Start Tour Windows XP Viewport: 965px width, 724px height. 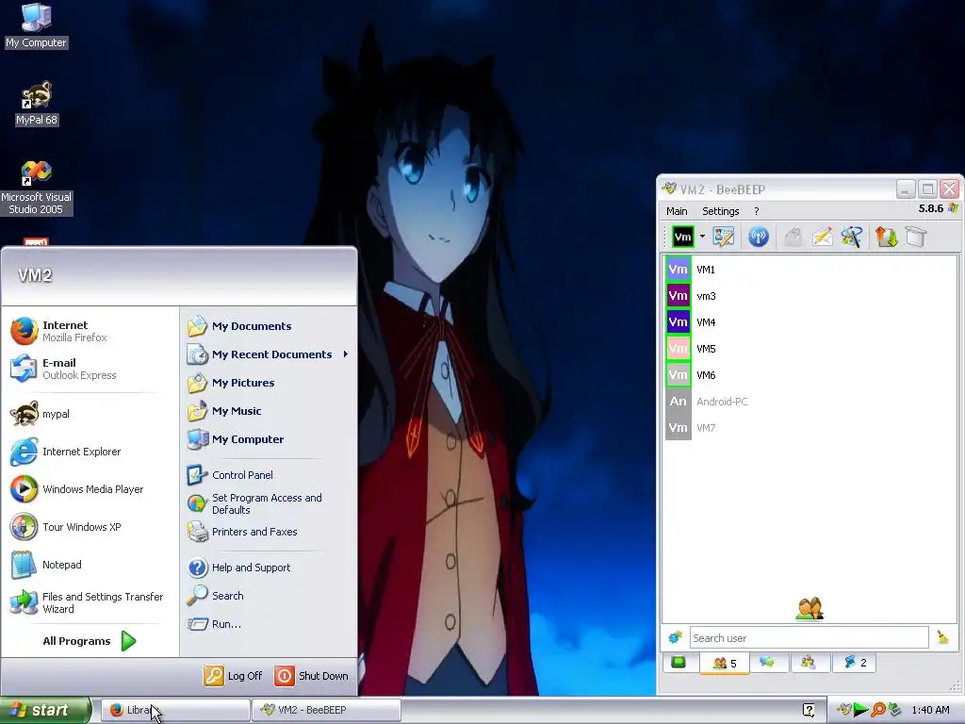coord(90,527)
